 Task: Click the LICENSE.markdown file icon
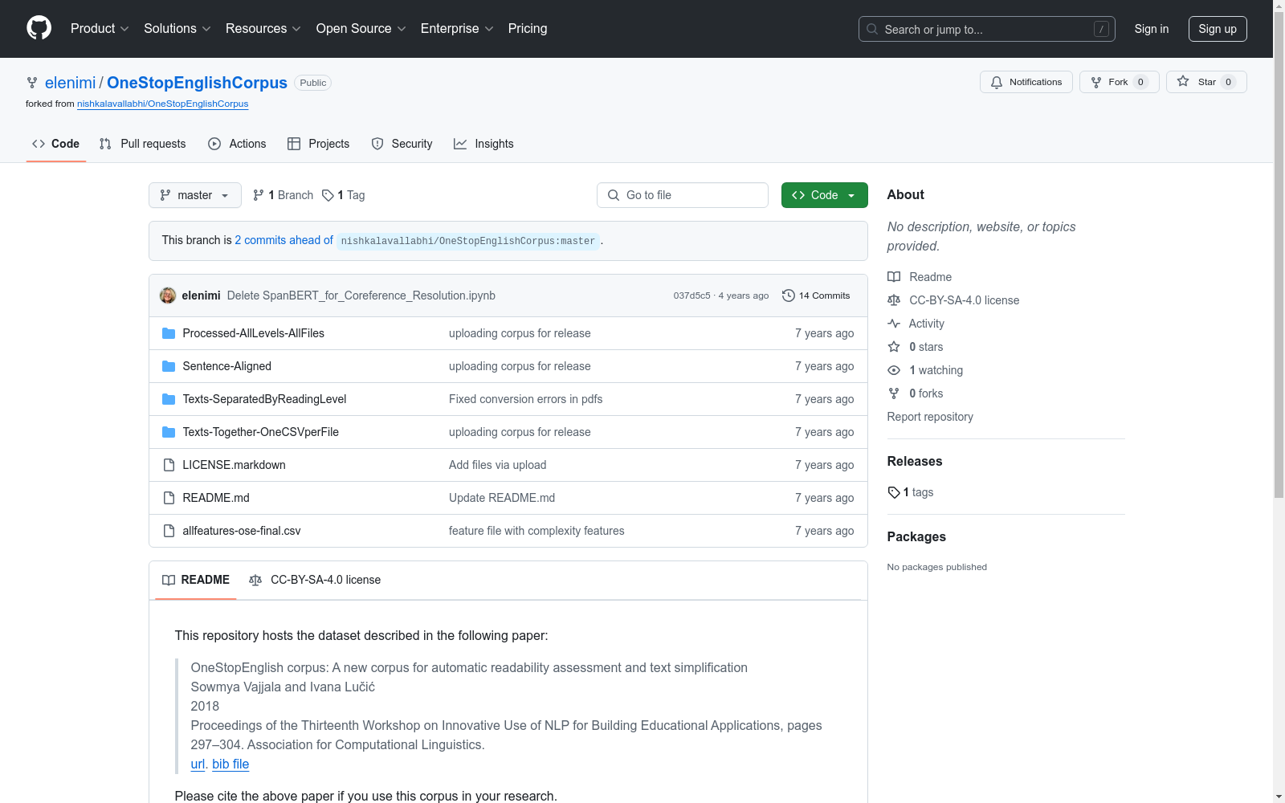[169, 465]
